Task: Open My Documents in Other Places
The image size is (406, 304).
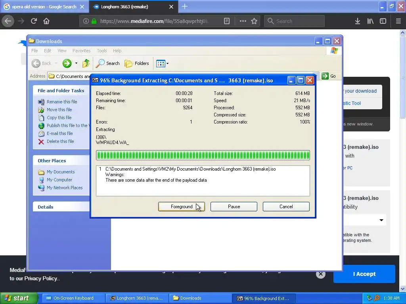Action: pyautogui.click(x=61, y=172)
